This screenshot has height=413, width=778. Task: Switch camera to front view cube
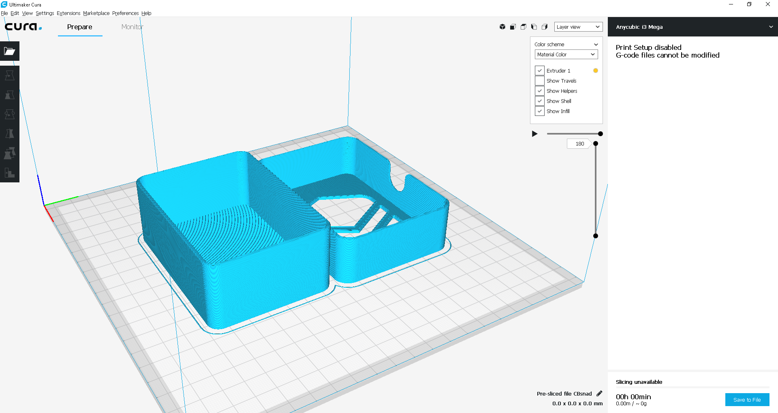[x=513, y=27]
